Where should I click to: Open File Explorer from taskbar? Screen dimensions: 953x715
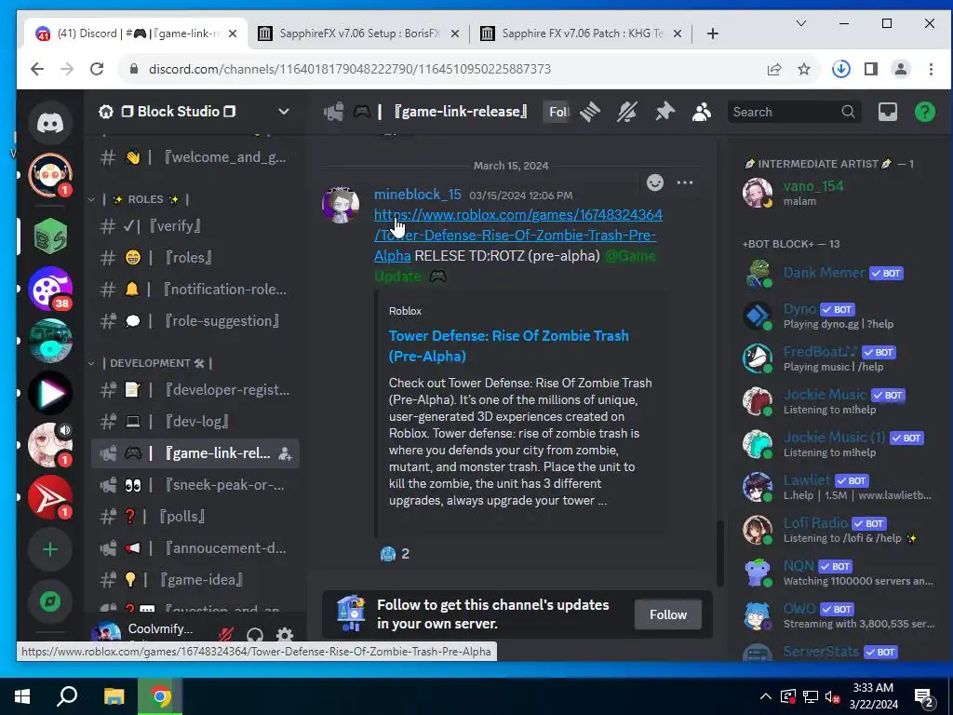click(114, 696)
